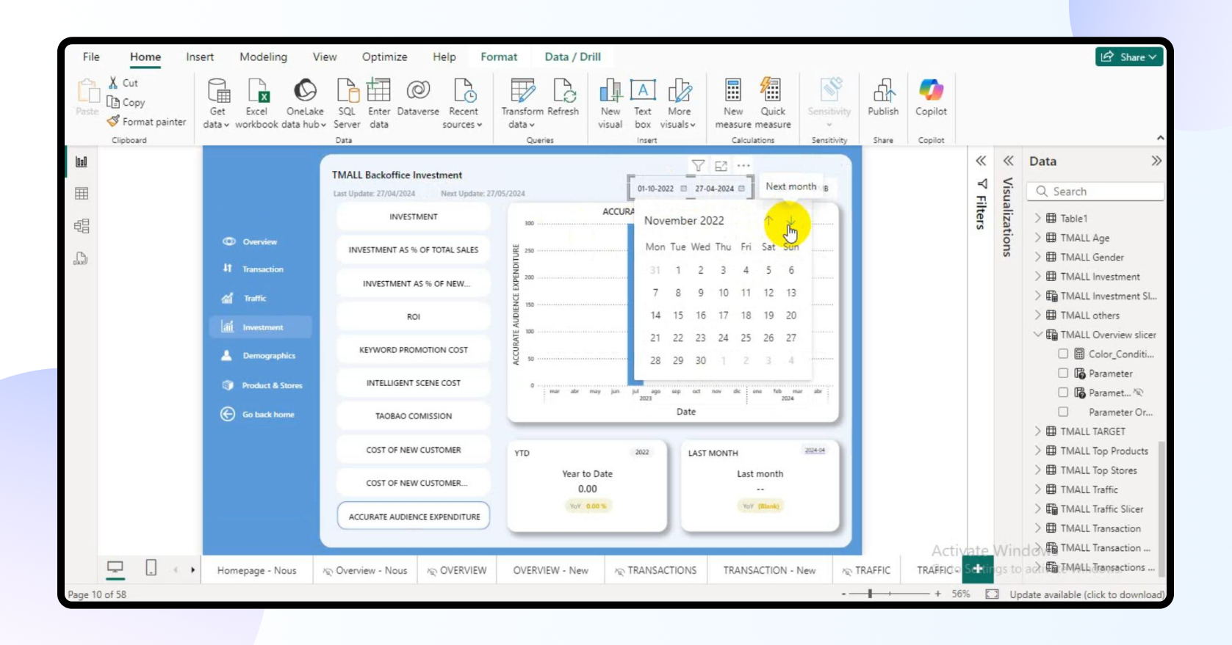Click the visual's filter icon
Screen dimensions: 1232x645
coord(698,166)
